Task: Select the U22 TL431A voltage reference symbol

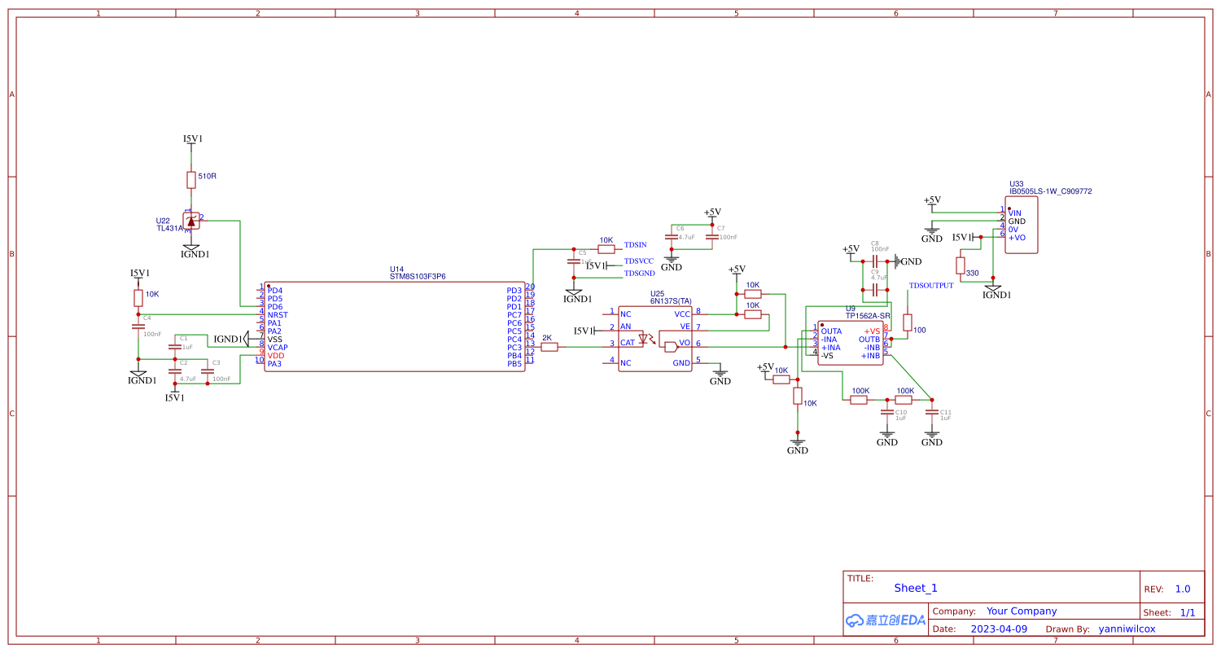Action: click(x=190, y=221)
